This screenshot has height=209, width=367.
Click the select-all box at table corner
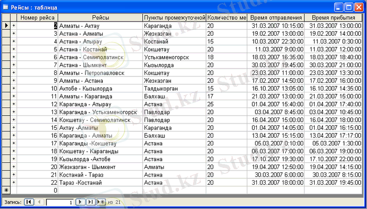[x=6, y=18]
